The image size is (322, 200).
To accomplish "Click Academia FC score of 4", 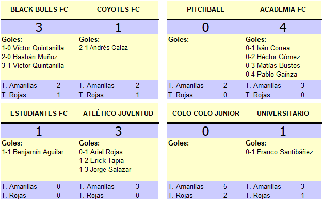I will [283, 27].
